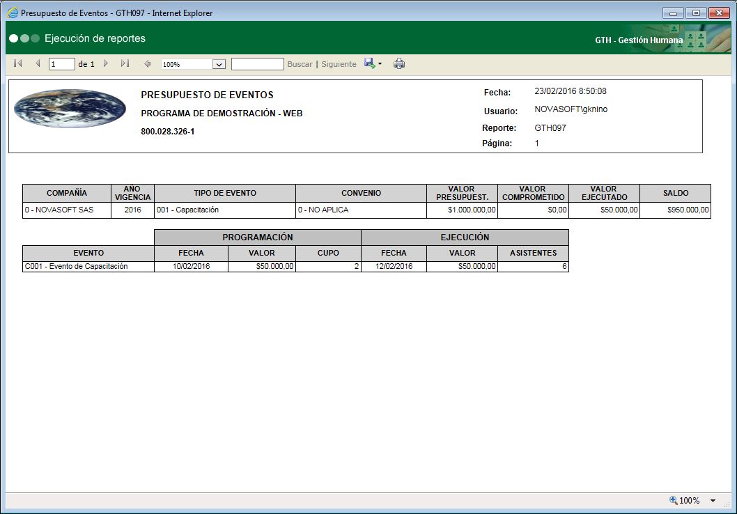Viewport: 737px width, 514px height.
Task: Click the previous page arrow
Action: coord(38,63)
